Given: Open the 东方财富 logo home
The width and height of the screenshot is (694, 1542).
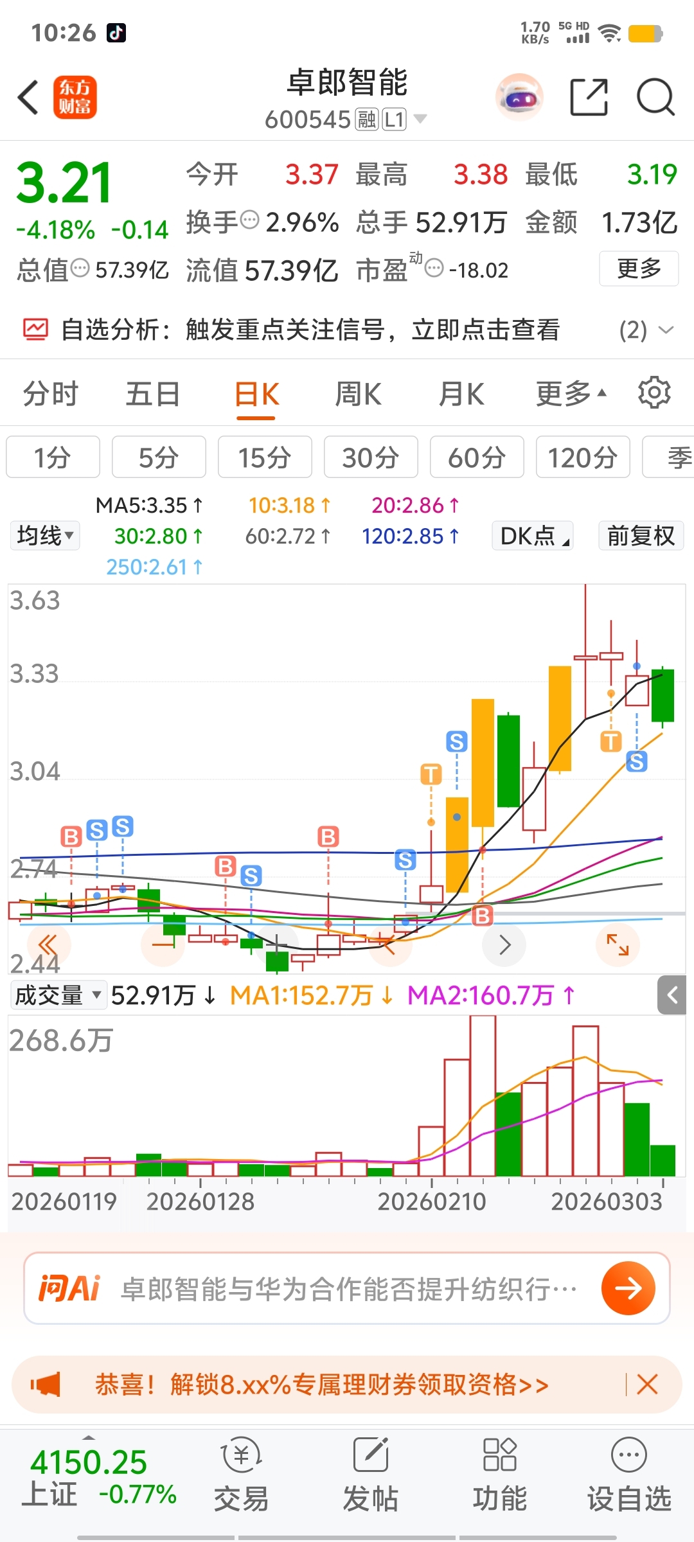Looking at the screenshot, I should 75,98.
